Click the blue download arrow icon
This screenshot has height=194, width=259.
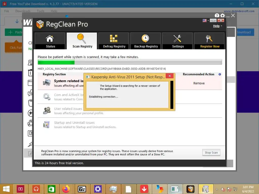click(17, 21)
